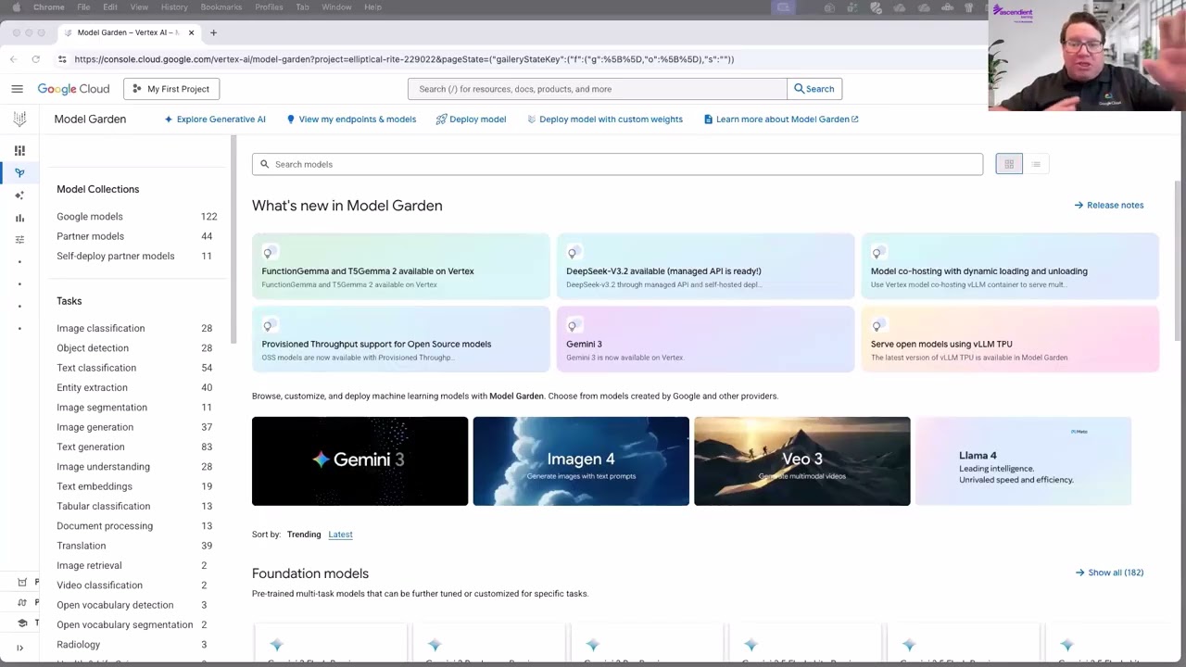Open the Gemini 3 announcement card
The image size is (1186, 667).
(x=705, y=340)
